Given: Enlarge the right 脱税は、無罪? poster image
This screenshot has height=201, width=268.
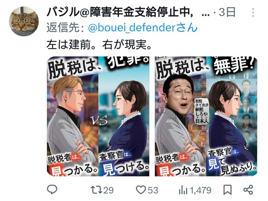Looking at the screenshot, I should click(x=206, y=116).
